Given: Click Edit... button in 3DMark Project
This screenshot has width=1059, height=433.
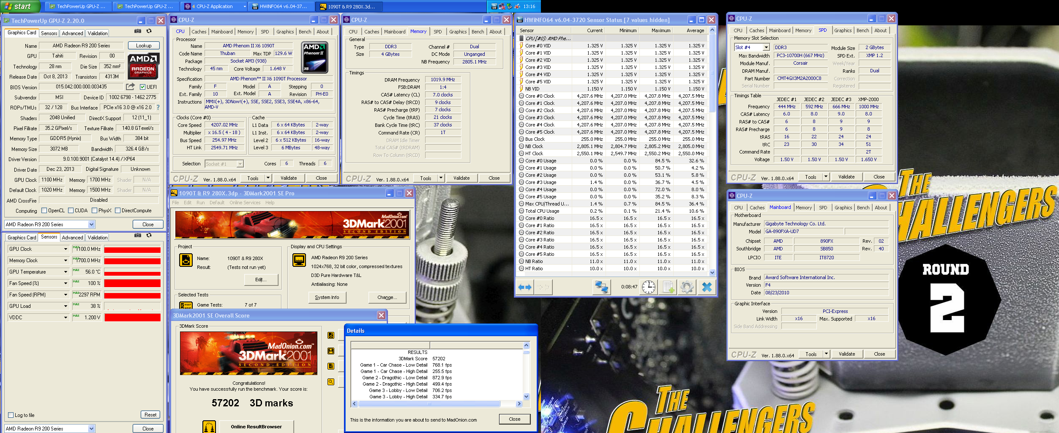Looking at the screenshot, I should (x=261, y=280).
